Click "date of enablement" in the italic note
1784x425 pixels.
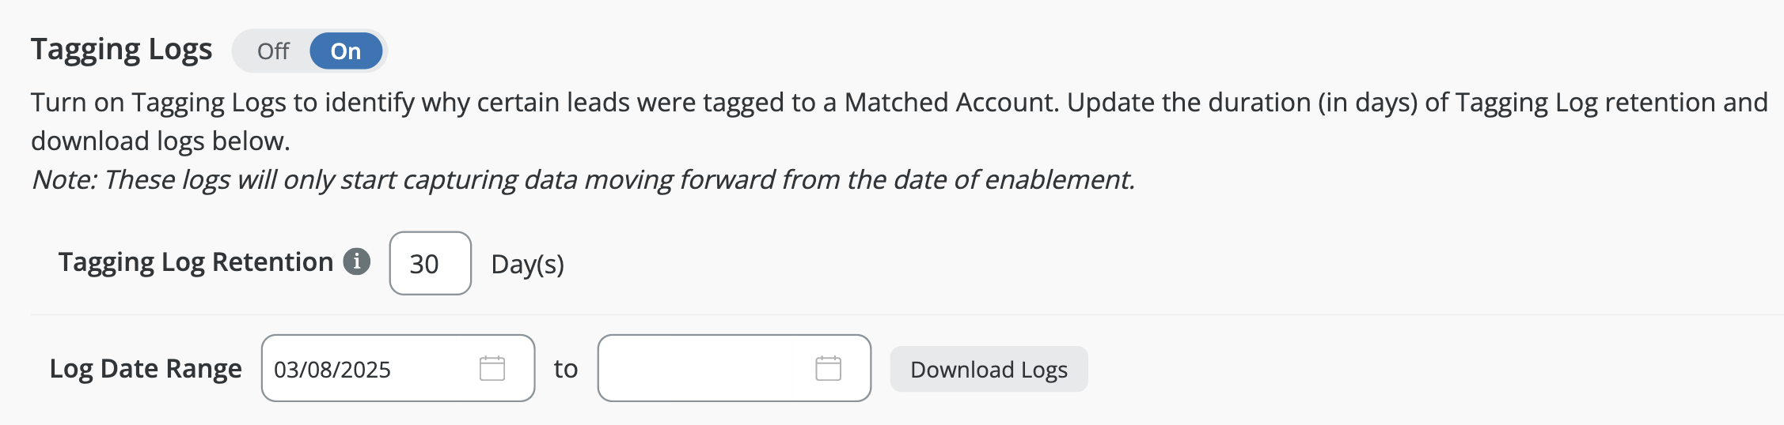pyautogui.click(x=1029, y=180)
